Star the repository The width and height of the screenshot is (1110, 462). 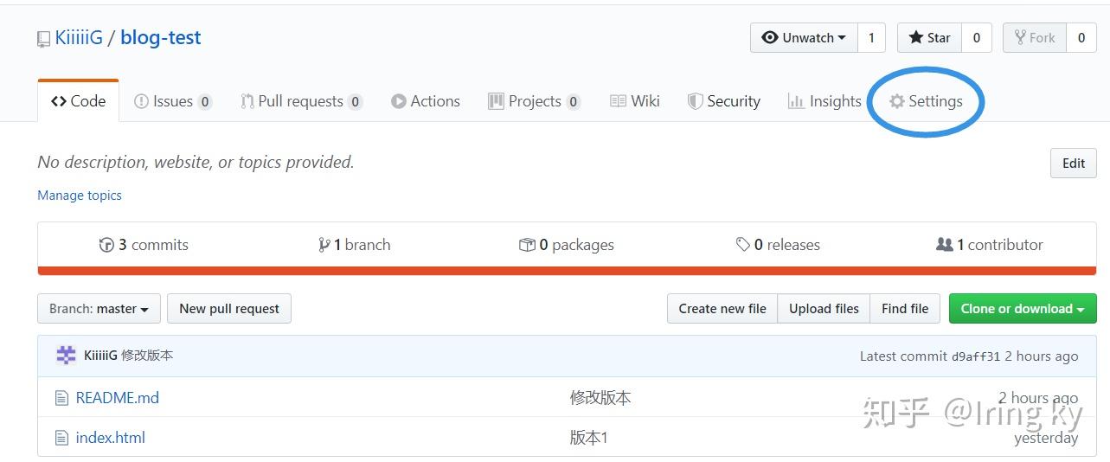pyautogui.click(x=930, y=38)
